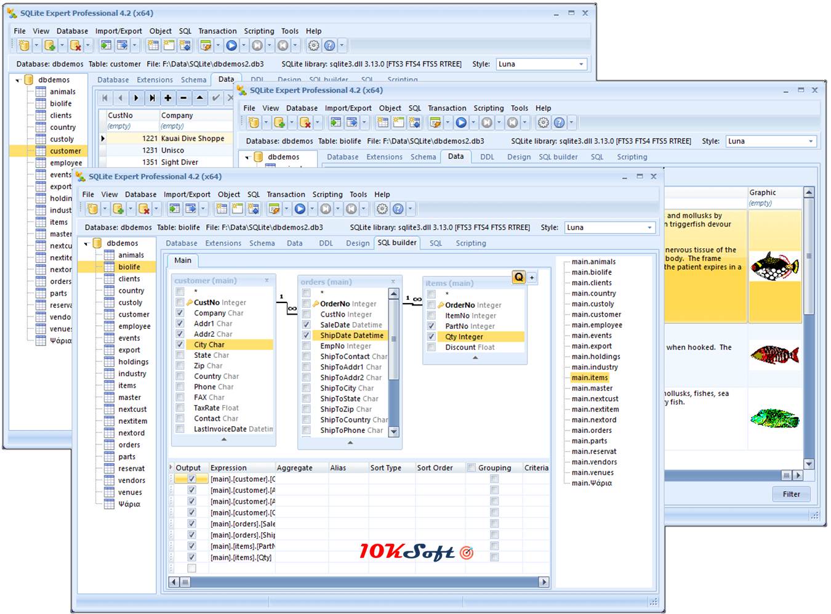
Task: Open the Style Luna dropdown in middle window
Action: [x=811, y=141]
